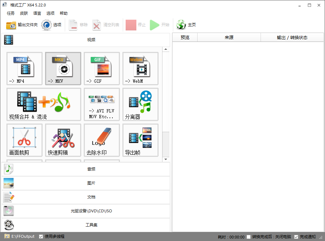325x241 pixels.
Task: Open the 分离器 tool
Action: (140, 104)
